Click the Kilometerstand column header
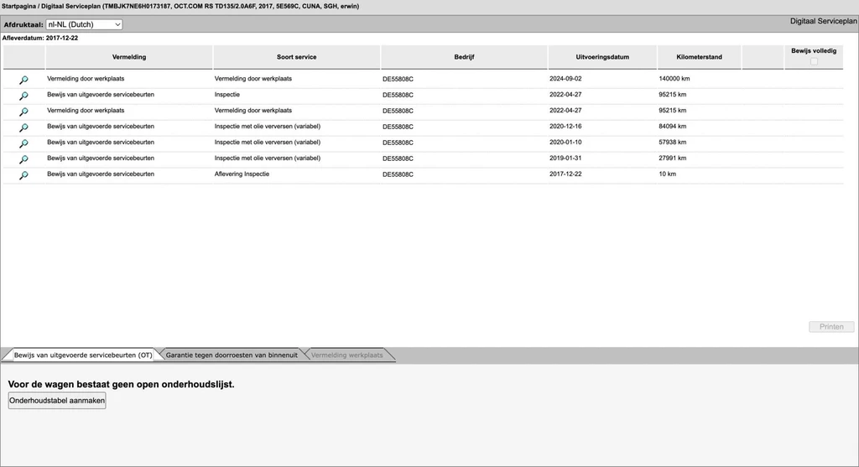Image resolution: width=859 pixels, height=467 pixels. coord(699,57)
